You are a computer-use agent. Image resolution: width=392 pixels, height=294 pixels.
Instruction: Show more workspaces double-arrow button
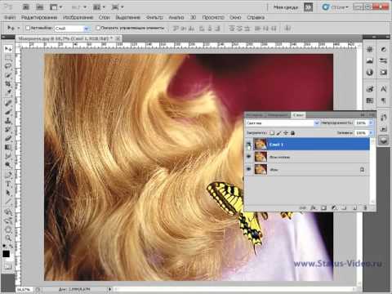(309, 7)
